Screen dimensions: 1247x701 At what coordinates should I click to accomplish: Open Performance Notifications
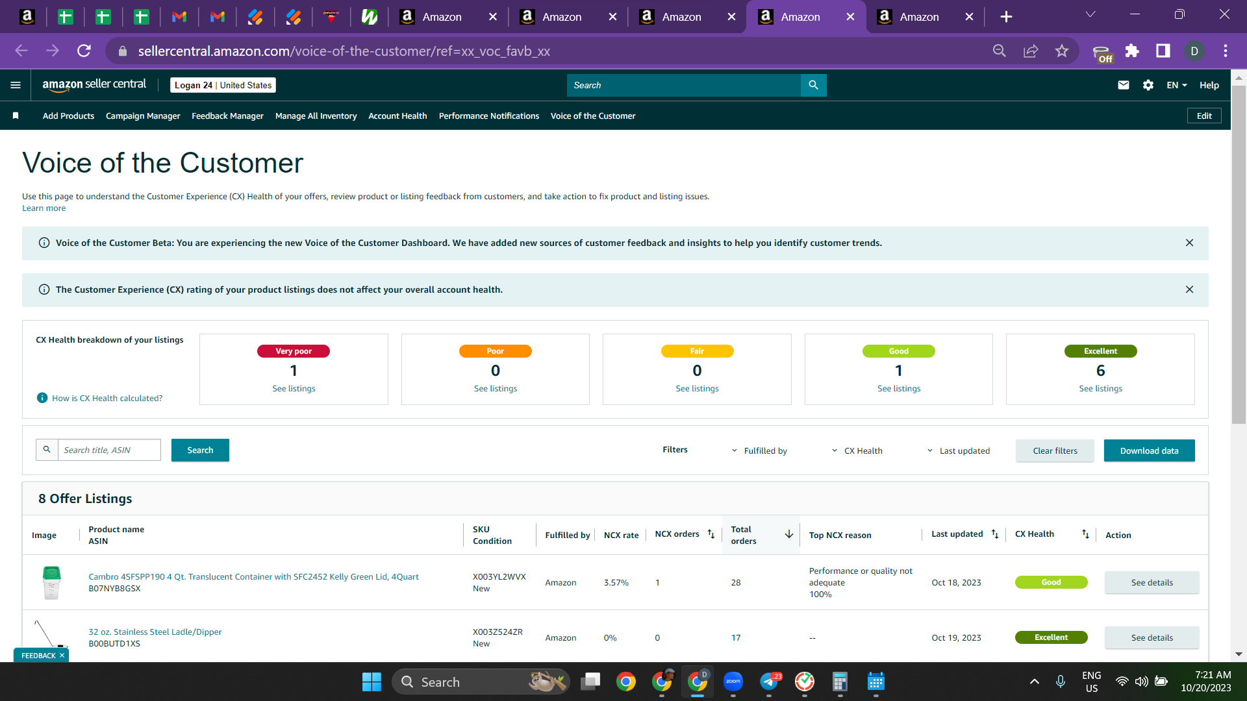[489, 116]
